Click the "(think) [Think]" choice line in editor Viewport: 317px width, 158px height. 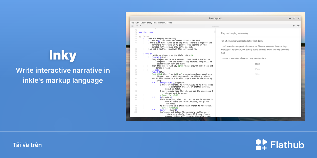coord(160,57)
